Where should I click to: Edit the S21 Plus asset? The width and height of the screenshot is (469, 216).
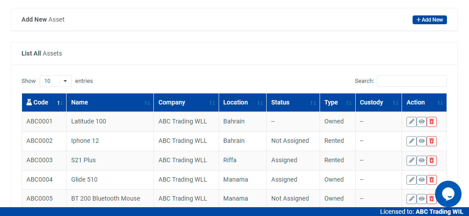click(x=411, y=160)
